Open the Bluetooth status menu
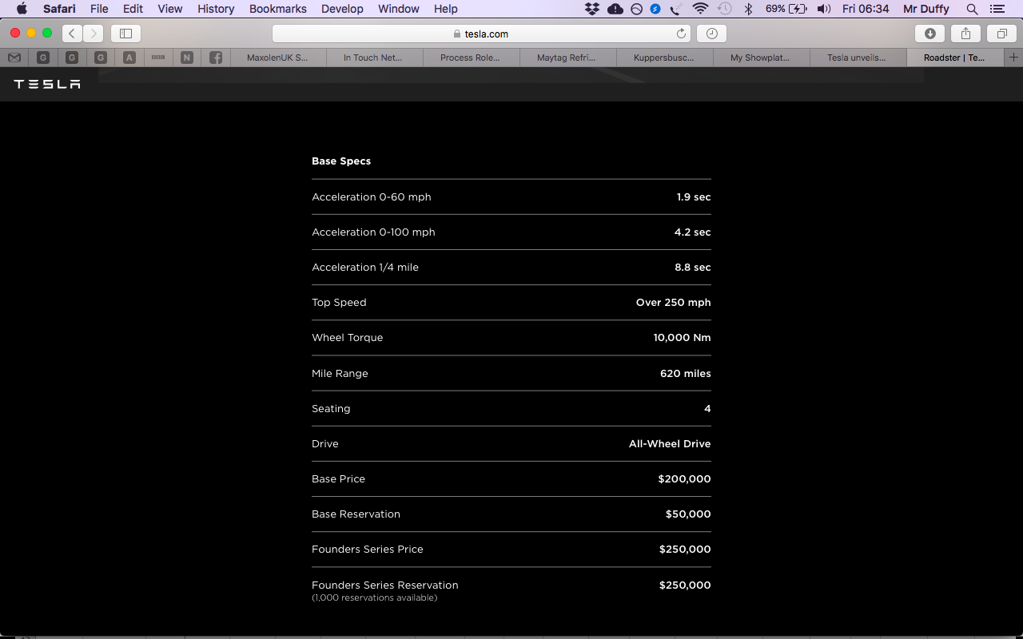1023x639 pixels. click(x=749, y=9)
